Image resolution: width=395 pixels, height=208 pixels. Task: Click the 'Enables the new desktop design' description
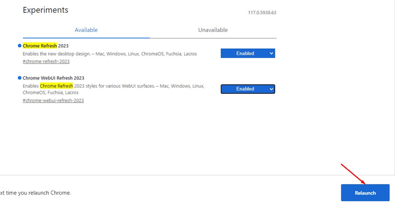pyautogui.click(x=110, y=54)
